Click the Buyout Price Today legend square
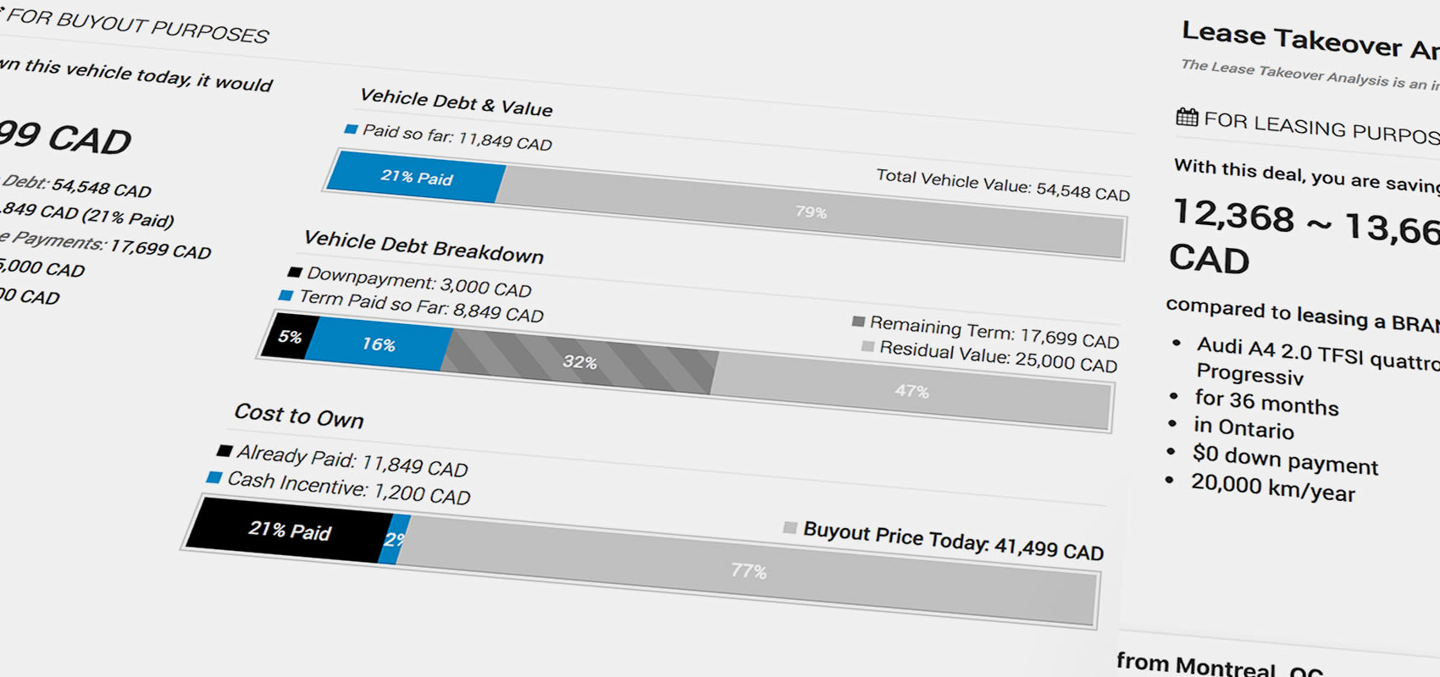1440x677 pixels. pyautogui.click(x=790, y=528)
